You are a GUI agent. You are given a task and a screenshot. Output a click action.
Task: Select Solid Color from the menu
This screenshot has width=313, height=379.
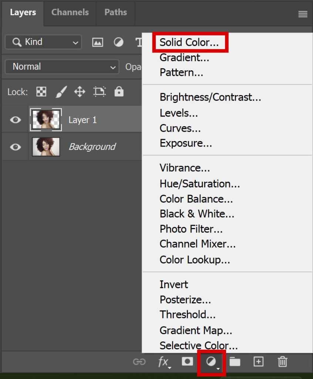point(189,42)
